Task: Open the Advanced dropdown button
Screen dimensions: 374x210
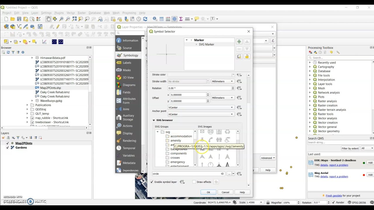Action: [x=268, y=158]
